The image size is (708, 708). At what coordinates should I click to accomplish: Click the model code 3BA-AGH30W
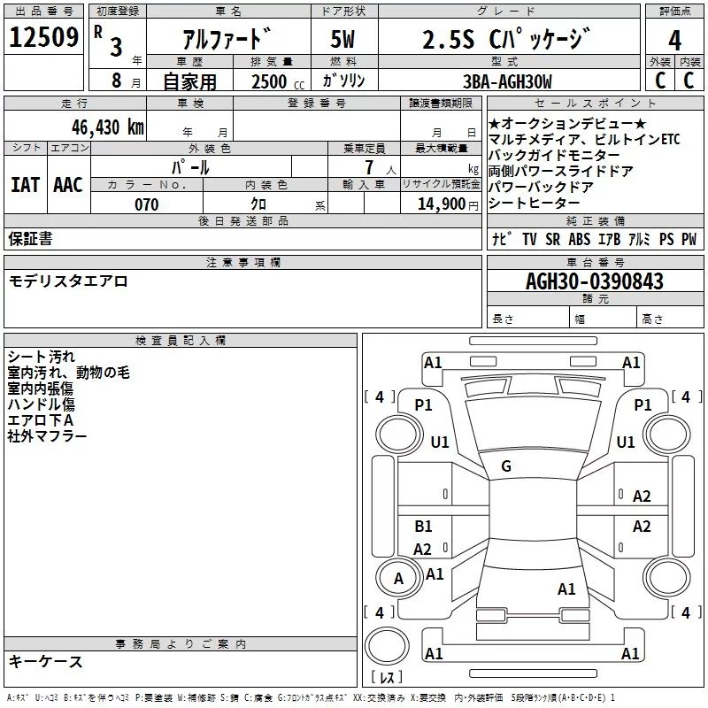click(x=506, y=81)
